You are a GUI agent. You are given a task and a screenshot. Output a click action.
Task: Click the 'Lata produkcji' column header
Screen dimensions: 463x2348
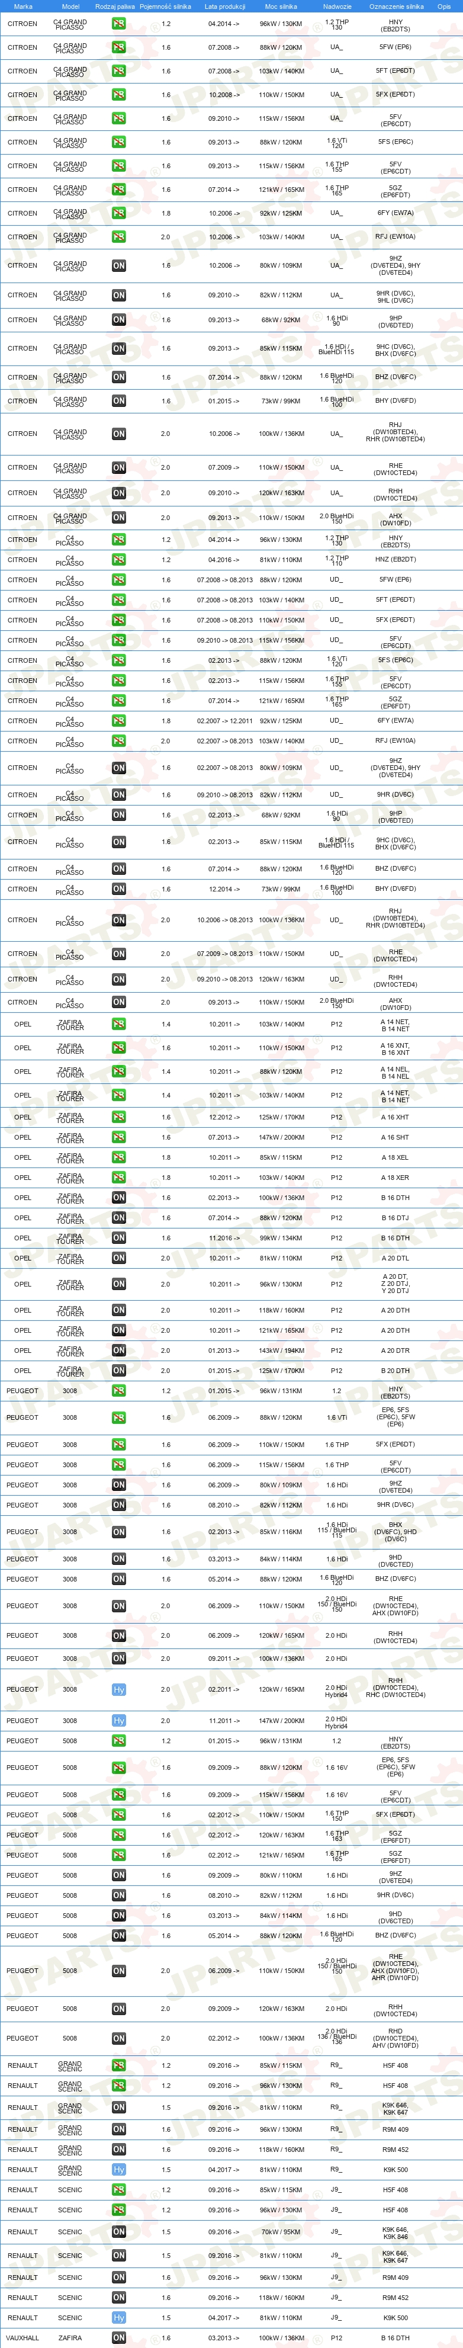tap(224, 7)
